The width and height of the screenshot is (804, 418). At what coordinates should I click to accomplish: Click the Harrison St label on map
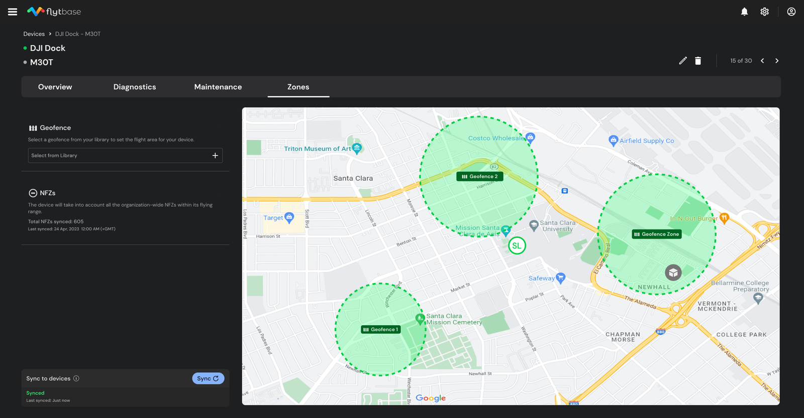[268, 236]
